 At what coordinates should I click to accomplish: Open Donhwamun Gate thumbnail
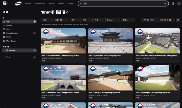(63, 78)
